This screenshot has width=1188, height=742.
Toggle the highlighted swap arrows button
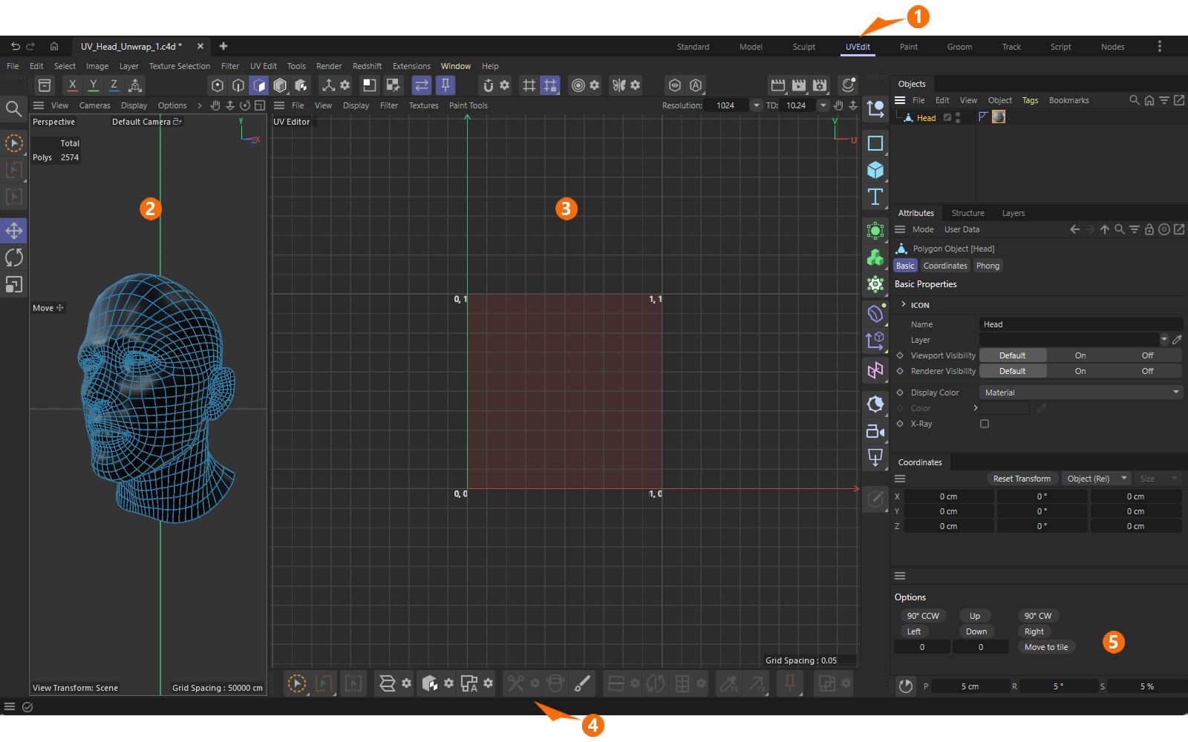point(422,85)
